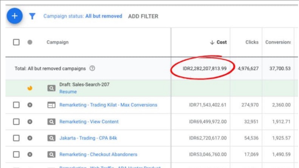This screenshot has width=299, height=168.
Task: Open Remarketing - Trading Kilat - Max Conversions
Action: pos(108,105)
